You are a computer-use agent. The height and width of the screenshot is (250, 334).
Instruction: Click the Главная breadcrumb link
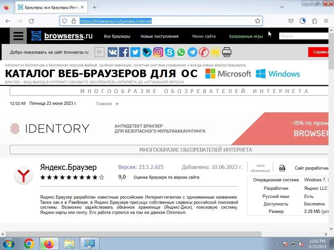[104, 104]
